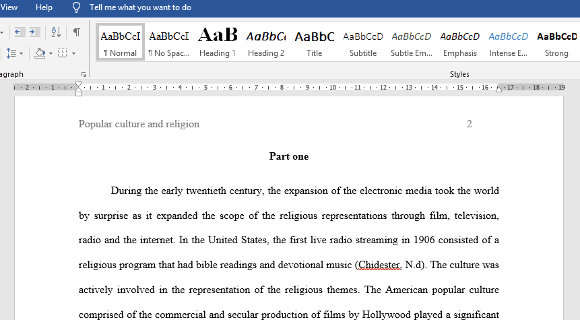Click the page number 2 in header
The width and height of the screenshot is (580, 320).
(x=469, y=124)
